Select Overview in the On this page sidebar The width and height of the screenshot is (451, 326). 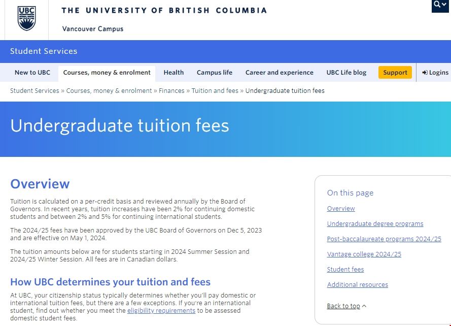pos(340,208)
